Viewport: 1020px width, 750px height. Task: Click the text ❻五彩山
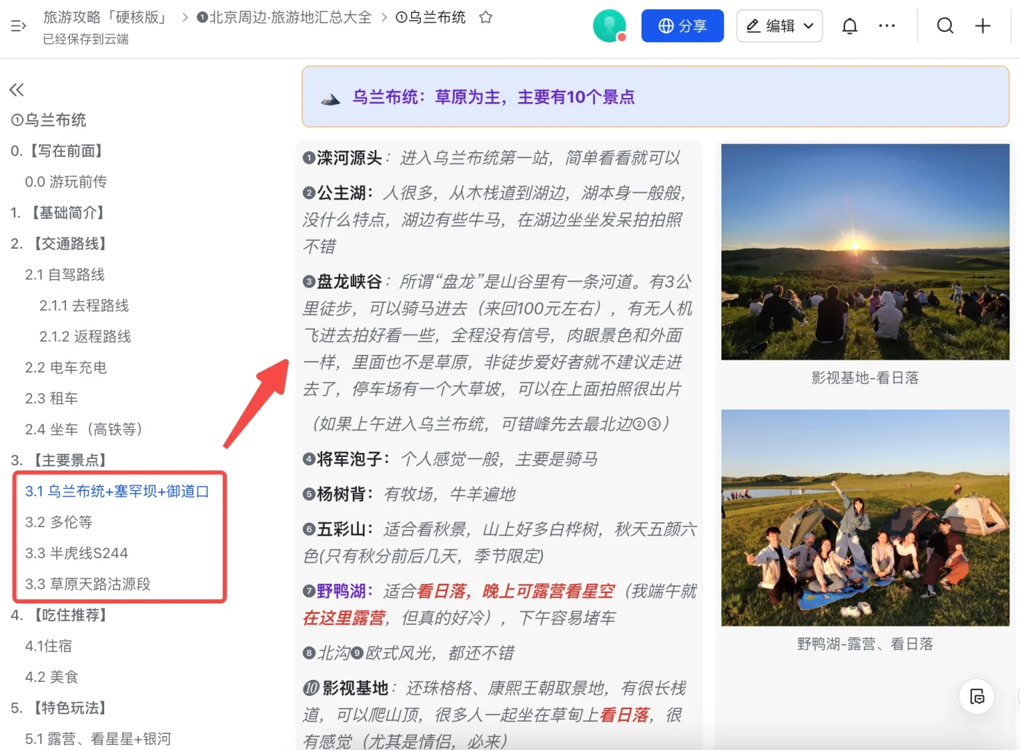338,529
